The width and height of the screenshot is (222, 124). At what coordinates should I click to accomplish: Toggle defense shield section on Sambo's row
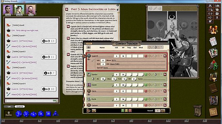tap(155, 75)
